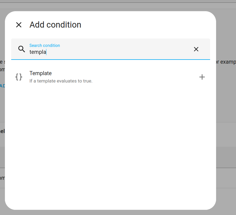Click the magnifying glass search icon
This screenshot has height=215, width=236.
click(22, 49)
